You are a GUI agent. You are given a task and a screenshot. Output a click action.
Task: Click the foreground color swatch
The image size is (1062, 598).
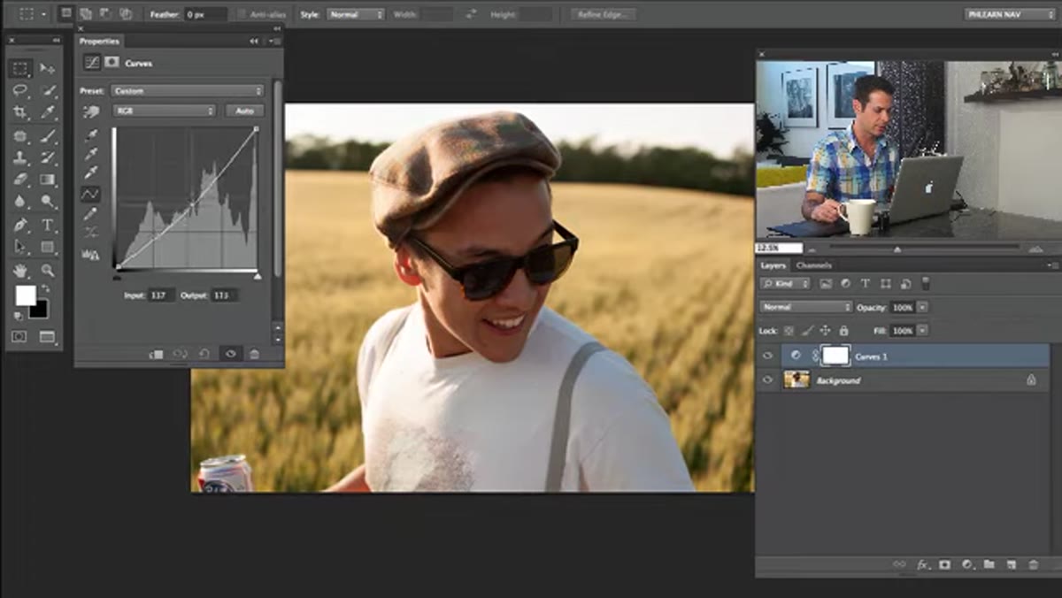click(26, 295)
